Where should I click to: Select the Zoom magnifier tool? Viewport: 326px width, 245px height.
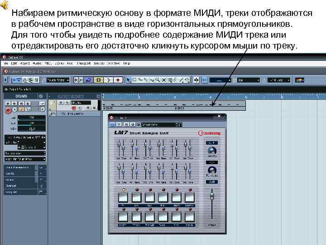click(x=158, y=80)
